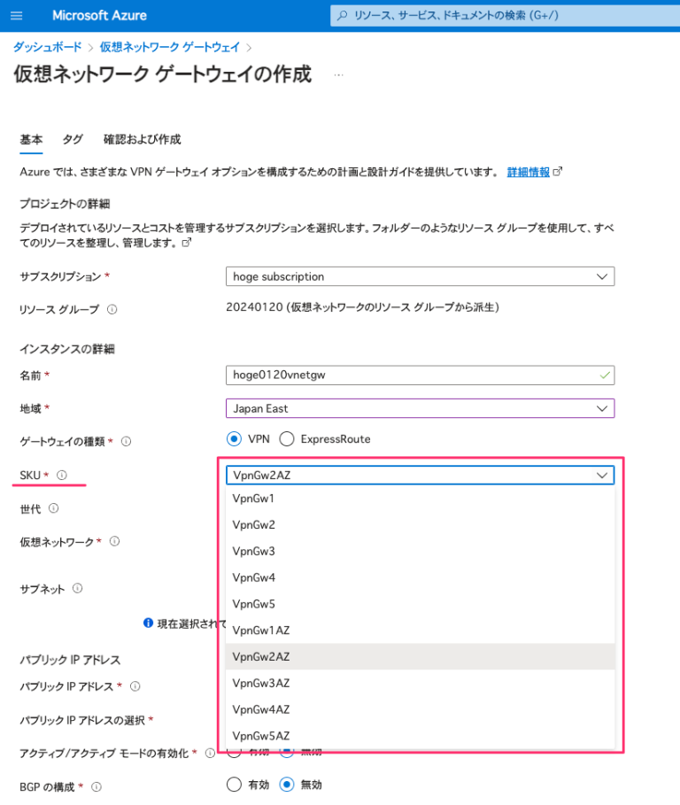Click the search magnifier icon
This screenshot has height=805, width=680.
(x=343, y=15)
